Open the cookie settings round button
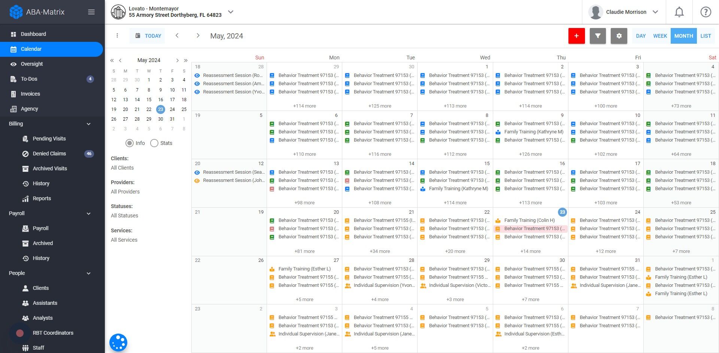This screenshot has height=353, width=719. (118, 343)
